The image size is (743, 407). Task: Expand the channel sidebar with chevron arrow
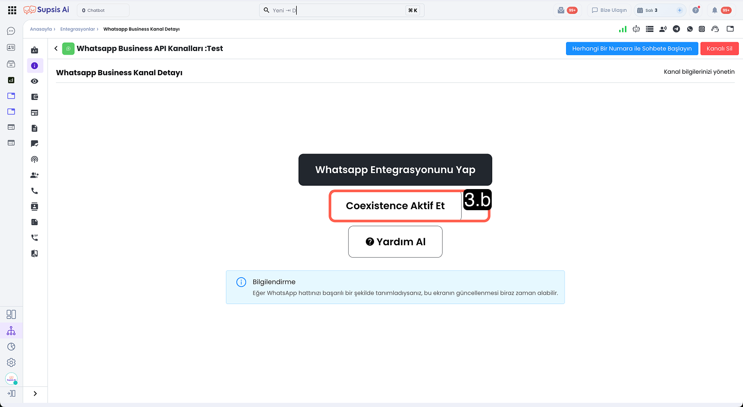point(35,394)
